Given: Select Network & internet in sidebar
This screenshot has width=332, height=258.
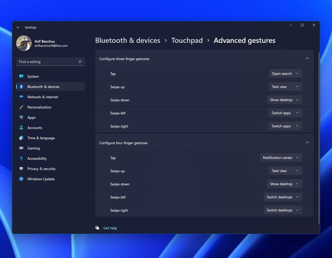Looking at the screenshot, I should click(50, 97).
